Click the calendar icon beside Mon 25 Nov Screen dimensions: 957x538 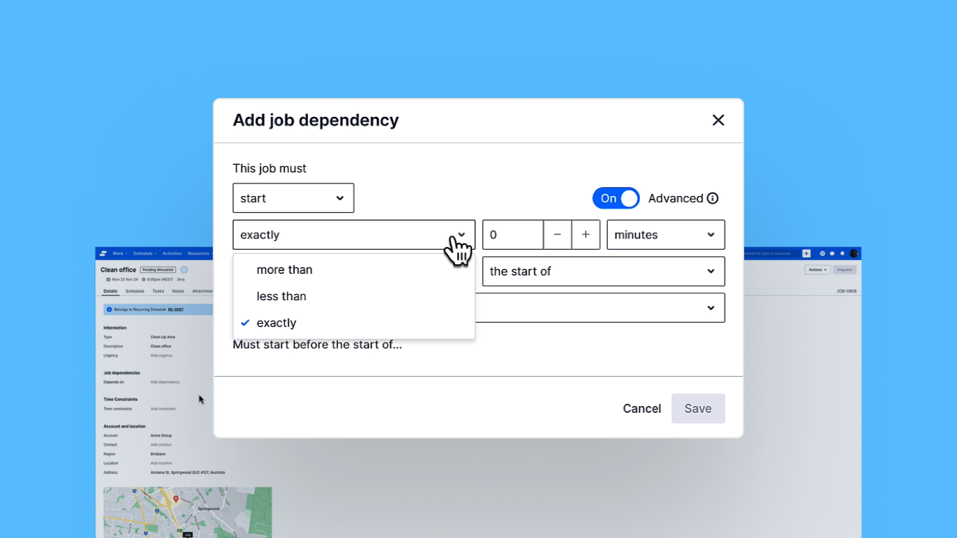[108, 279]
